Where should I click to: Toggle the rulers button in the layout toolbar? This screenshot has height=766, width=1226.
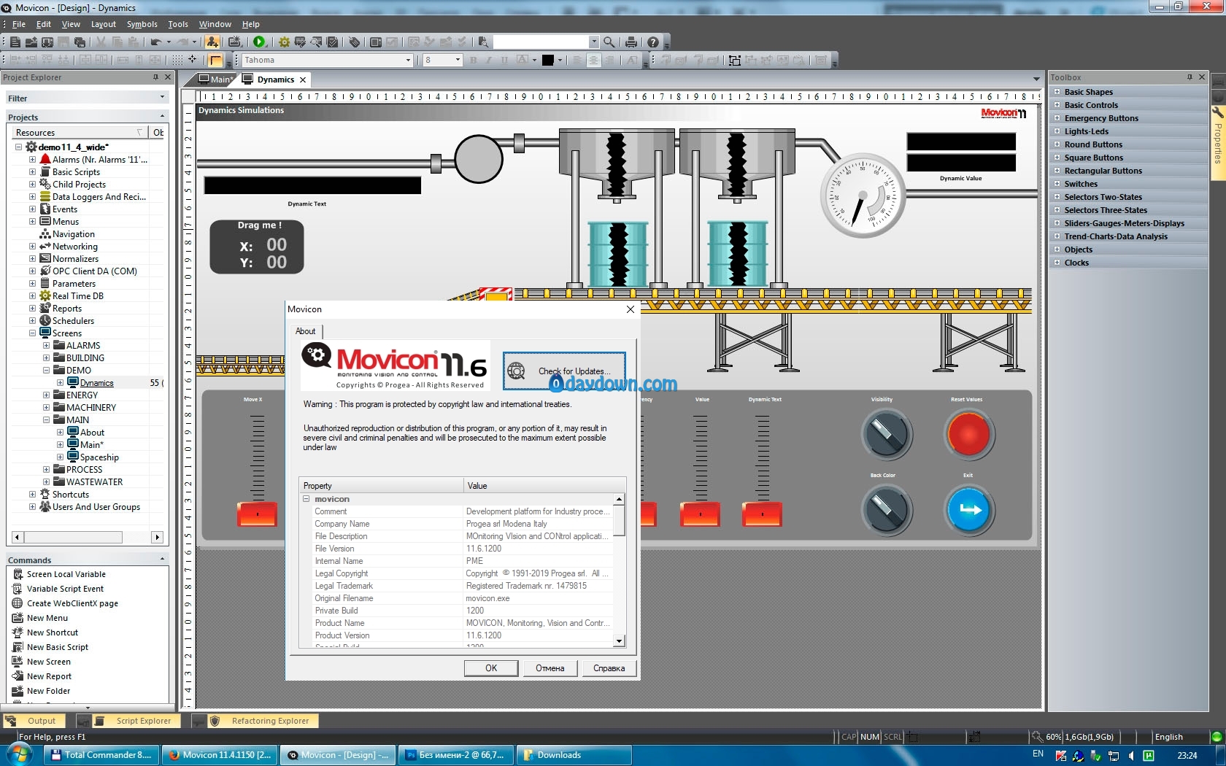pos(216,60)
